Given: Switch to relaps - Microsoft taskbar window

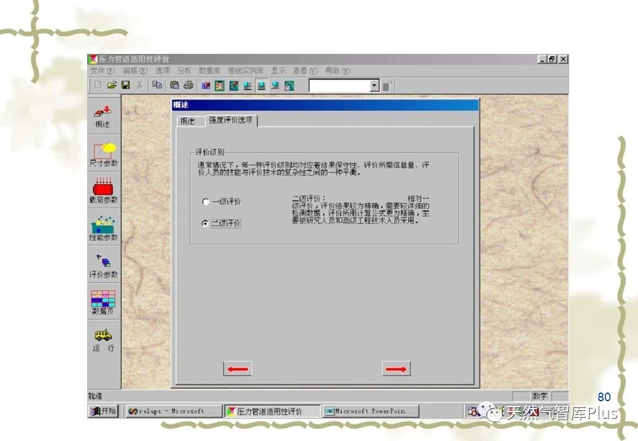Looking at the screenshot, I should (x=174, y=411).
